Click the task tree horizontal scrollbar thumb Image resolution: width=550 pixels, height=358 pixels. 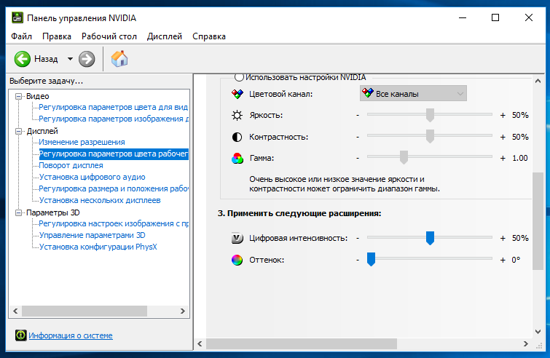85,311
